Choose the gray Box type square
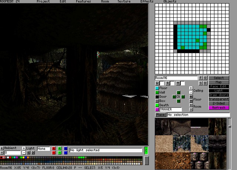 click(x=157, y=101)
